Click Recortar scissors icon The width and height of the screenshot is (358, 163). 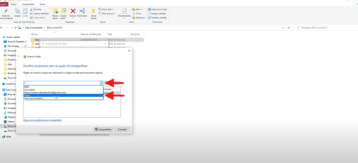31,9
